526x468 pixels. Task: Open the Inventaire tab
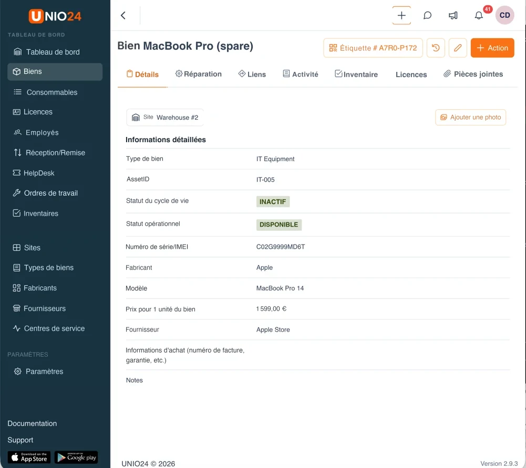pos(356,75)
